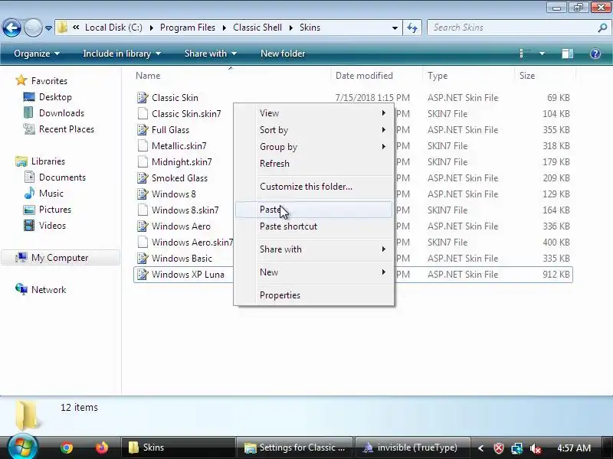This screenshot has height=459, width=613.
Task: Choose Refresh from the context menu
Action: coord(313,164)
